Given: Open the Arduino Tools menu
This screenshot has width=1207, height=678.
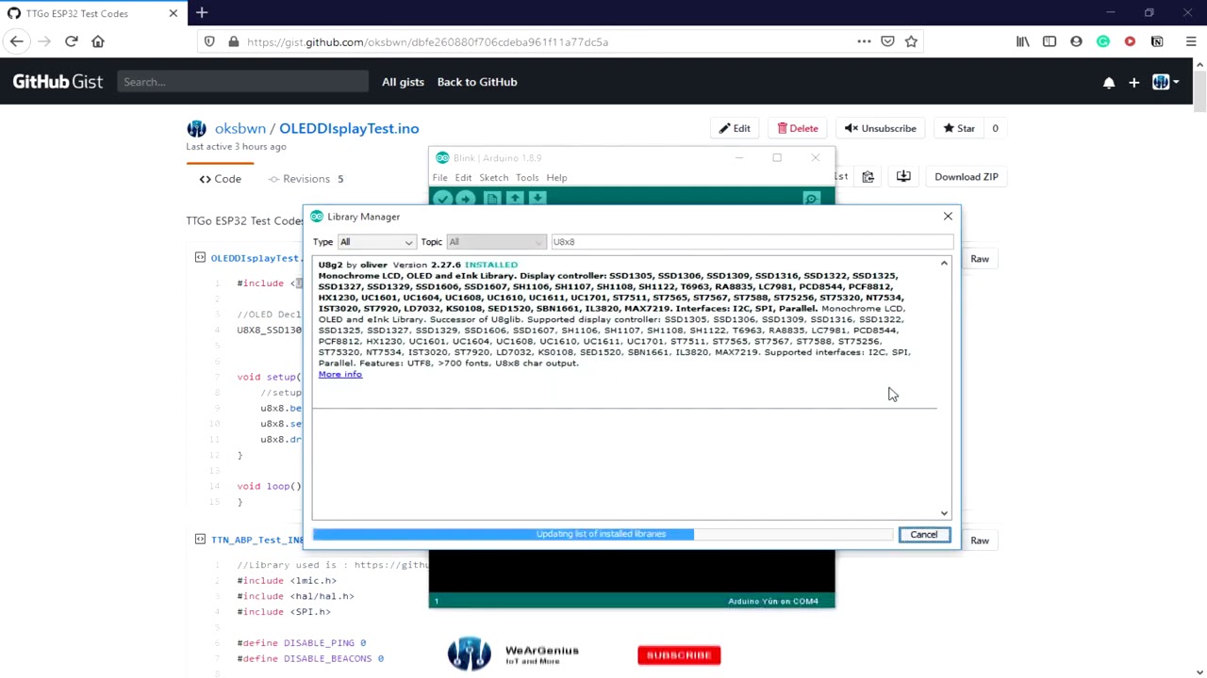Looking at the screenshot, I should pos(526,177).
